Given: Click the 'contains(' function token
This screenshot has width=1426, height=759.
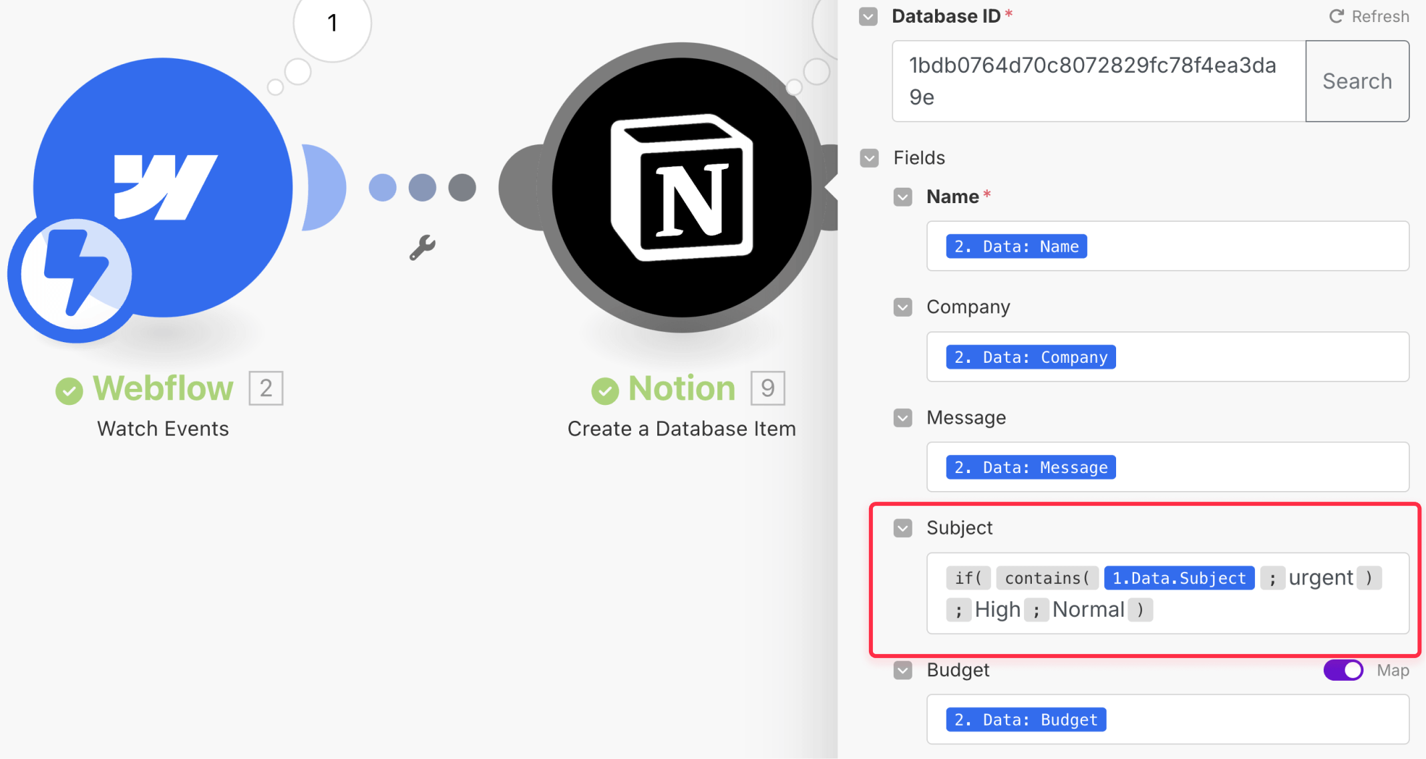Looking at the screenshot, I should pos(1047,578).
